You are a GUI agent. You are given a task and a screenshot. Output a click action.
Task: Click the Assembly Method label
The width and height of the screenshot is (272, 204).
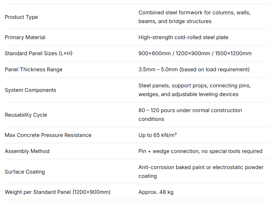(27, 151)
